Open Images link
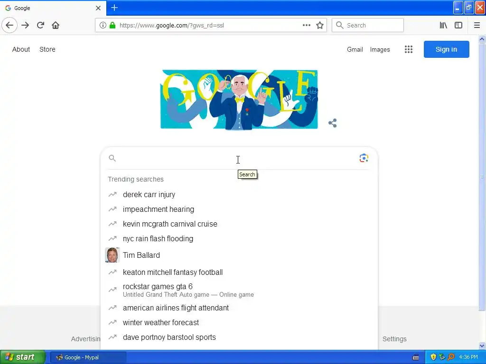This screenshot has width=486, height=364. point(380,49)
